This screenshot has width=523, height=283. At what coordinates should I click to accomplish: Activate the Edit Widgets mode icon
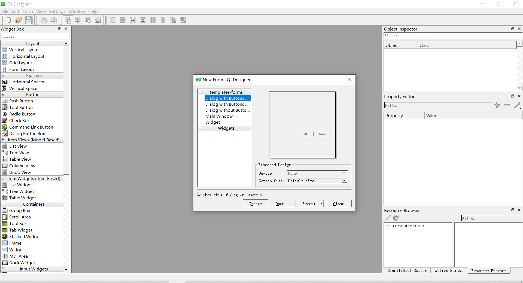pos(68,20)
